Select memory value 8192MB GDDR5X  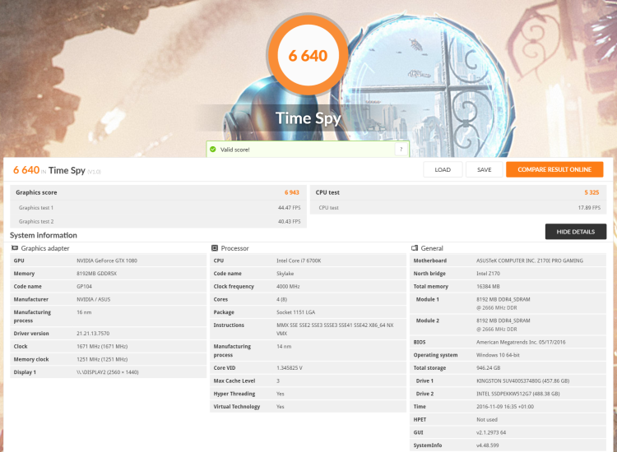tap(96, 274)
